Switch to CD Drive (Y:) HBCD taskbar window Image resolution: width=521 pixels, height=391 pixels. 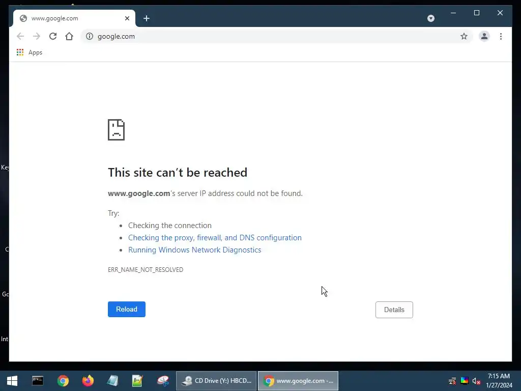tap(216, 381)
